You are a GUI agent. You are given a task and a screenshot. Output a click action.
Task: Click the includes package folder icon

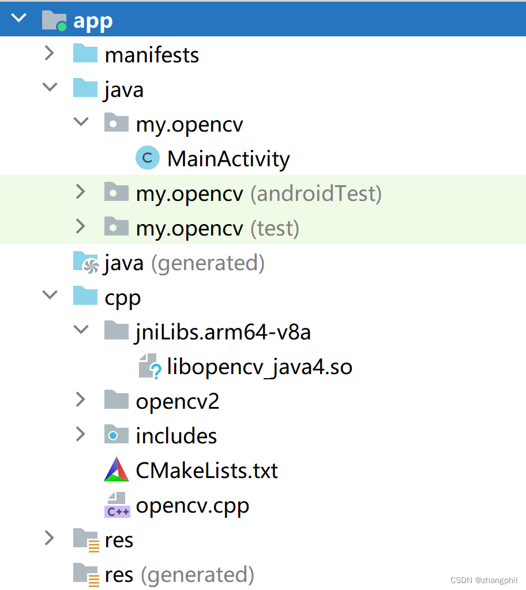pyautogui.click(x=117, y=435)
